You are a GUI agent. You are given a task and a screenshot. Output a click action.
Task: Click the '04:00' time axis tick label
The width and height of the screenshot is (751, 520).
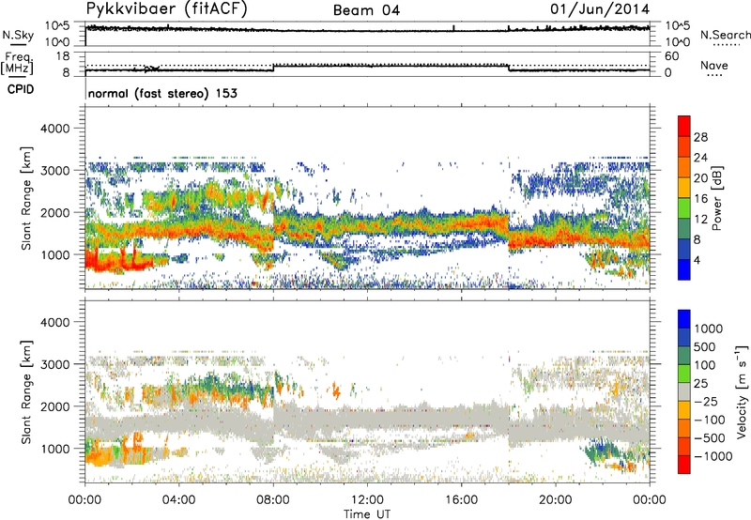click(179, 500)
